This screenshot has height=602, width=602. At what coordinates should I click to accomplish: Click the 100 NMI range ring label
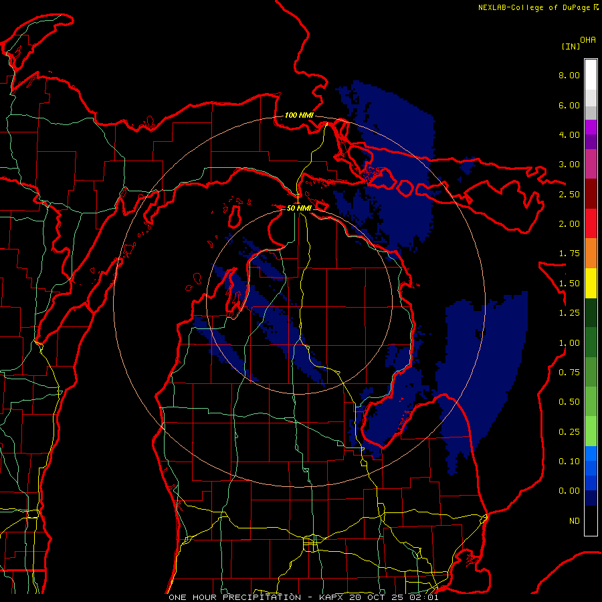(x=299, y=115)
